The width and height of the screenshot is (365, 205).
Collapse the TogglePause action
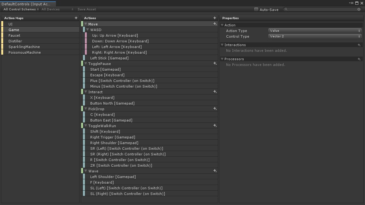click(x=86, y=63)
